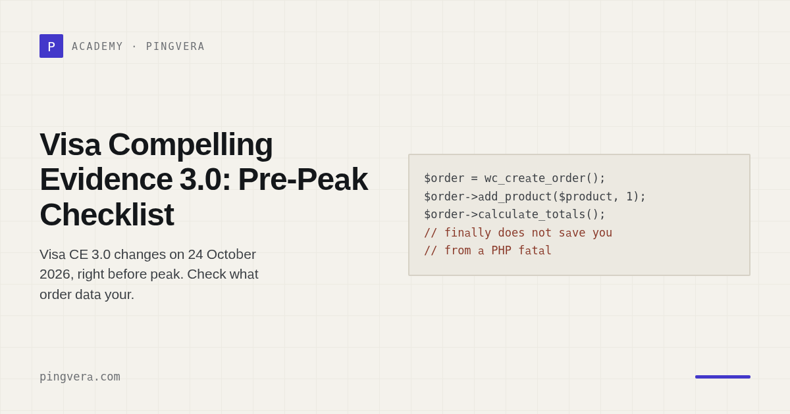Click the purple accent bar at bottom right
This screenshot has width=790, height=414.
[723, 377]
